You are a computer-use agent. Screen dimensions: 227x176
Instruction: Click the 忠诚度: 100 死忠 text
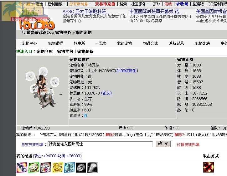pyautogui.click(x=85, y=88)
